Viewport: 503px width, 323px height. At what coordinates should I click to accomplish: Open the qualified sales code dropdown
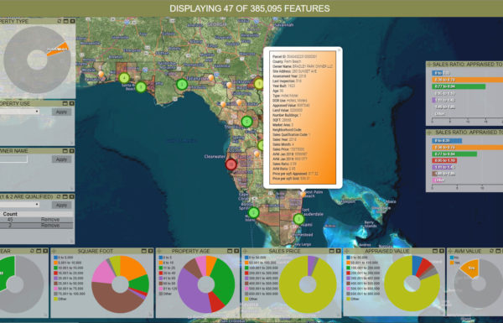tap(19, 205)
